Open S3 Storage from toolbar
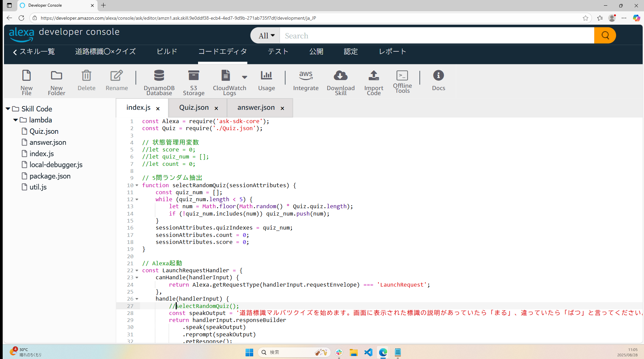 (193, 76)
